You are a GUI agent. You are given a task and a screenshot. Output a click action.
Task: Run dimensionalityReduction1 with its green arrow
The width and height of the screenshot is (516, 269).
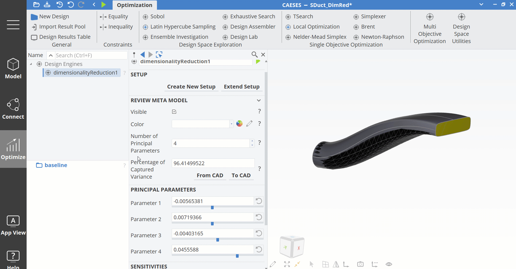(x=258, y=62)
